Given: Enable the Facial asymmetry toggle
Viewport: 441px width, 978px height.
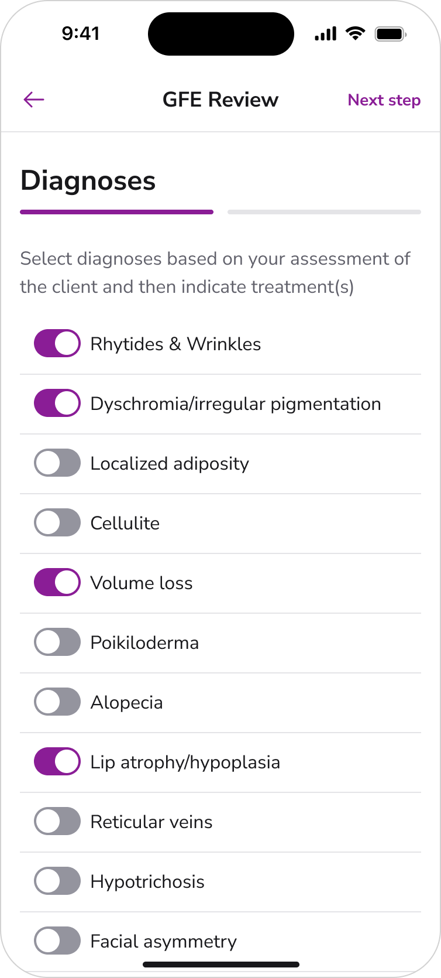Looking at the screenshot, I should pos(57,941).
